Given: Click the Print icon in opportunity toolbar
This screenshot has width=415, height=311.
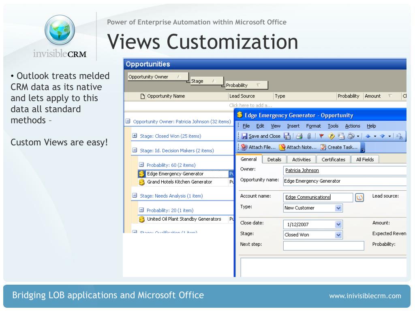Looking at the screenshot, I should [299, 136].
